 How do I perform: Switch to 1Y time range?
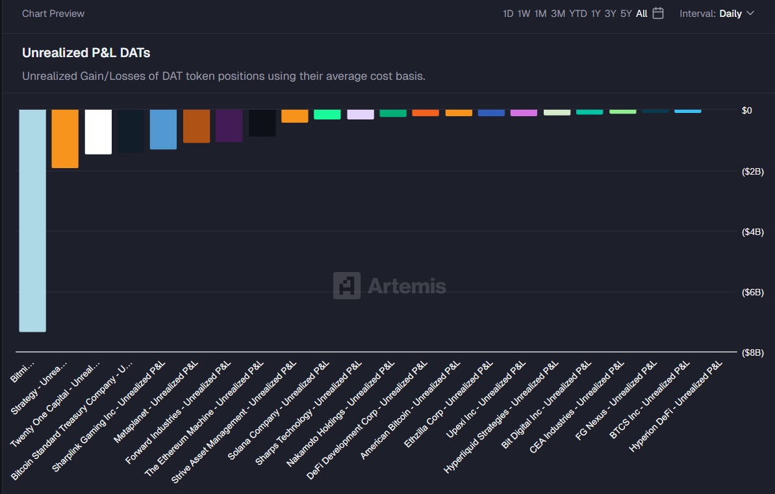pyautogui.click(x=596, y=14)
